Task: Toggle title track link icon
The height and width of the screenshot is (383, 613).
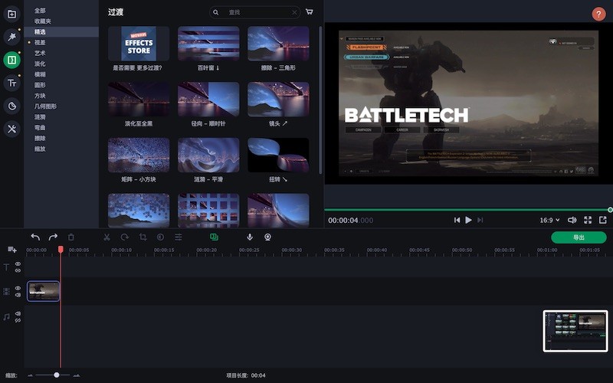Action: (x=18, y=270)
